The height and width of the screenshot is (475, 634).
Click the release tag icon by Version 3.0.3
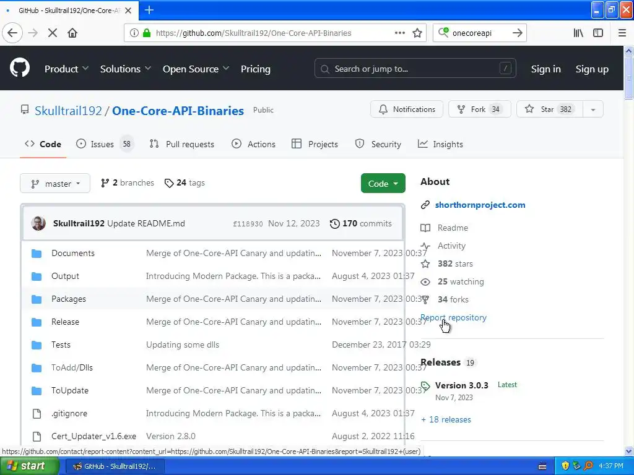click(425, 386)
